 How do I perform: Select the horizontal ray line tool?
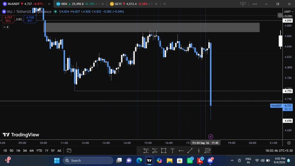click(x=181, y=150)
